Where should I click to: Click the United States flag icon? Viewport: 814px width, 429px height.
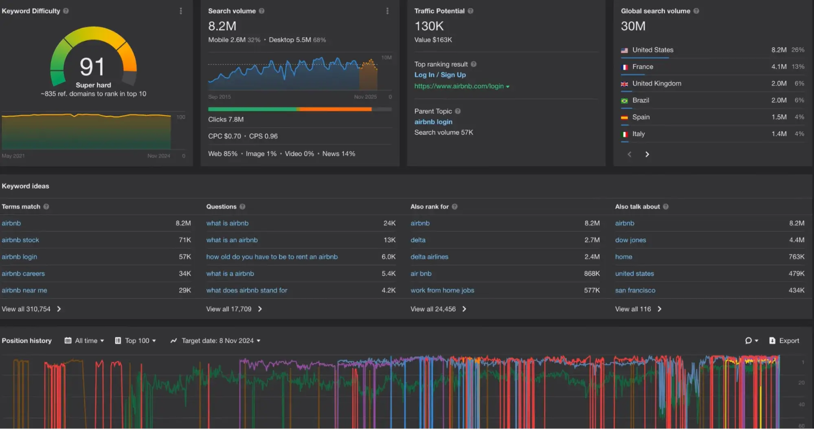point(624,50)
